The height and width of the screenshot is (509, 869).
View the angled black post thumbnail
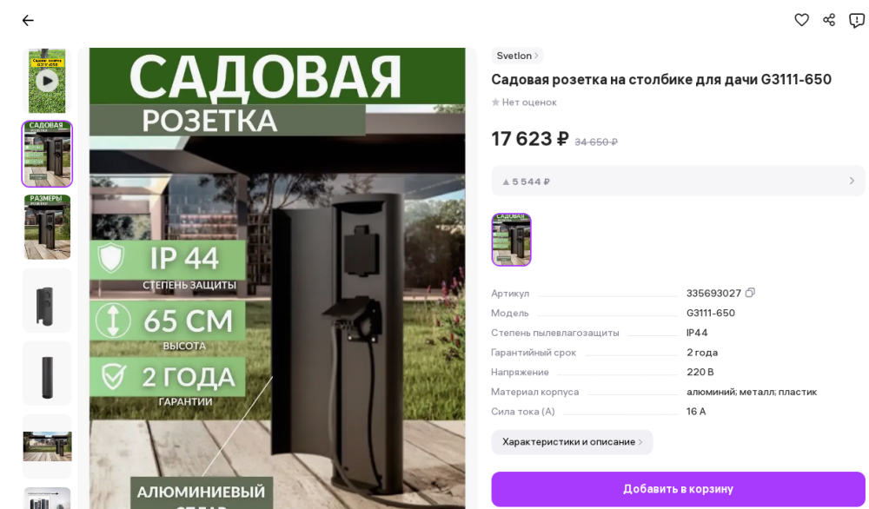47,301
